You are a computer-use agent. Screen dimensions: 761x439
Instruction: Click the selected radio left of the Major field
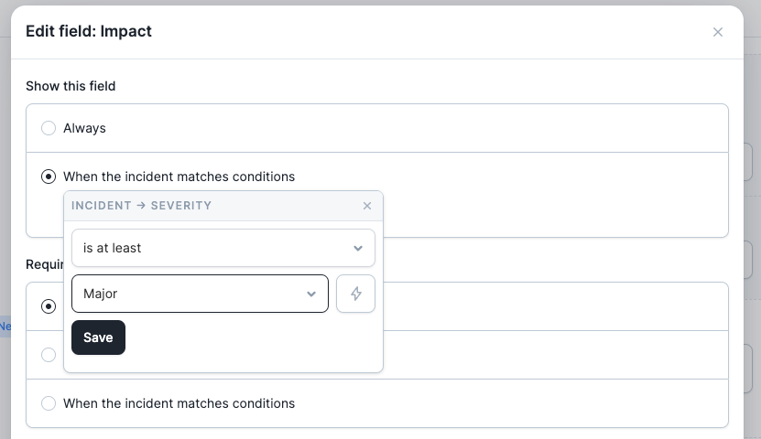click(x=49, y=305)
